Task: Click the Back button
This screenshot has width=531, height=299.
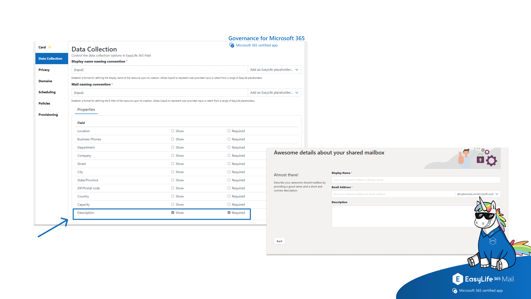Action: (x=279, y=241)
